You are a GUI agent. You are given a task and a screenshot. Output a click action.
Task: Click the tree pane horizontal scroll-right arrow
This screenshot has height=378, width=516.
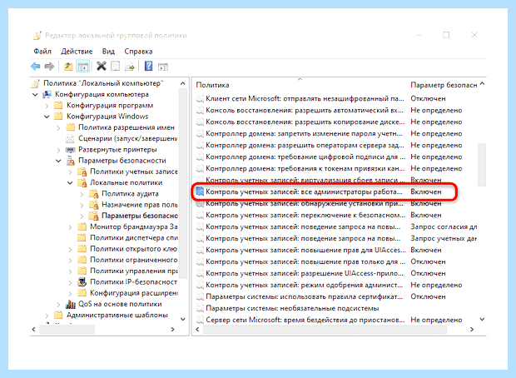click(x=173, y=329)
